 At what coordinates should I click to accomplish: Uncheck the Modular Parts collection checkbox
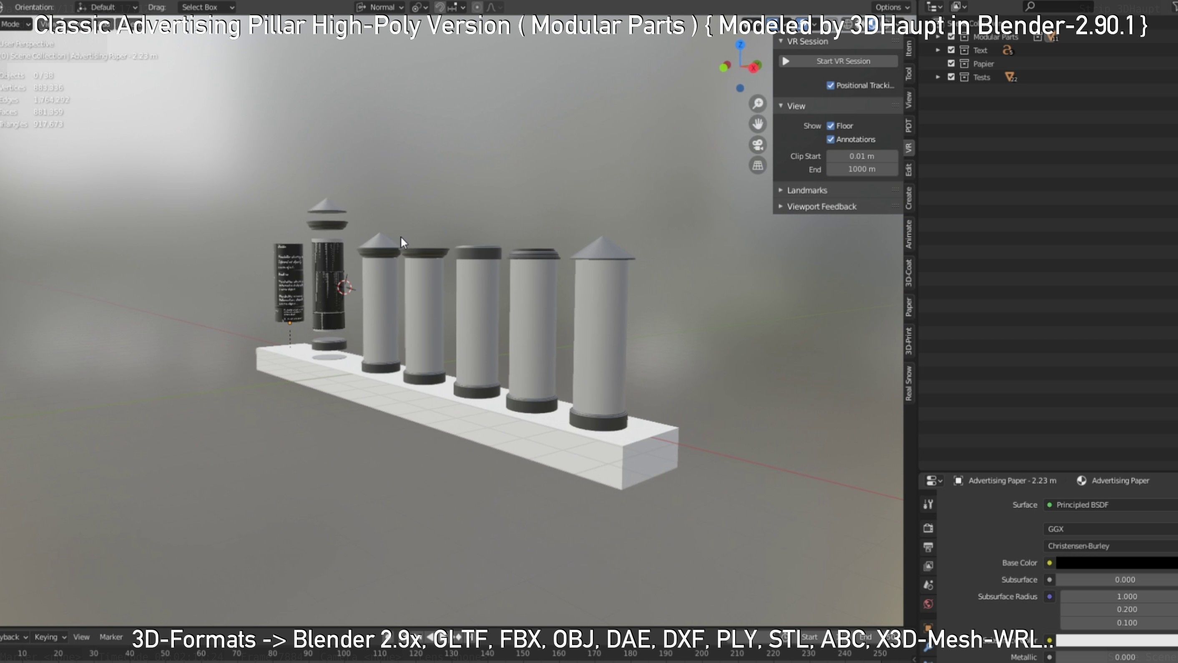point(951,37)
